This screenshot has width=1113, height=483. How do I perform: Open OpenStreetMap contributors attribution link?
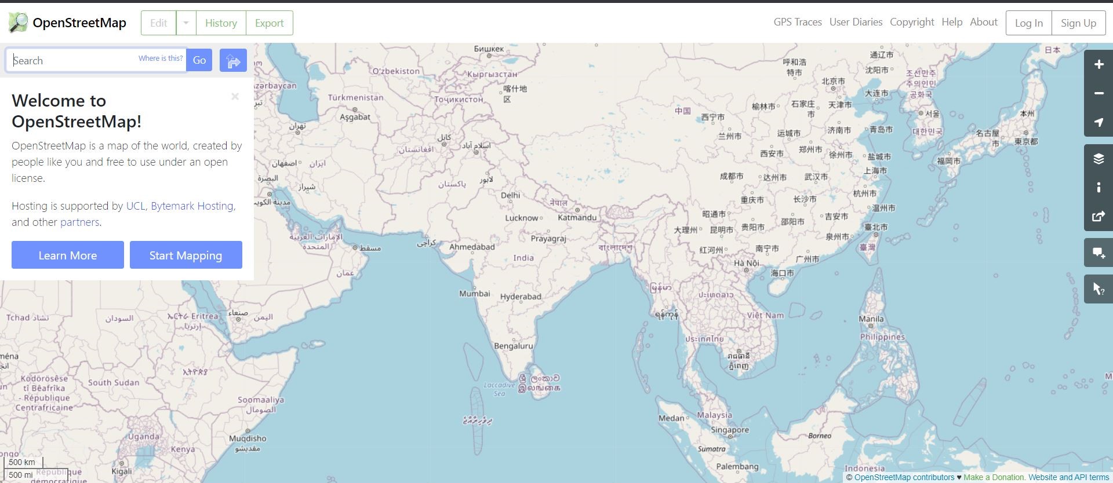coord(904,477)
